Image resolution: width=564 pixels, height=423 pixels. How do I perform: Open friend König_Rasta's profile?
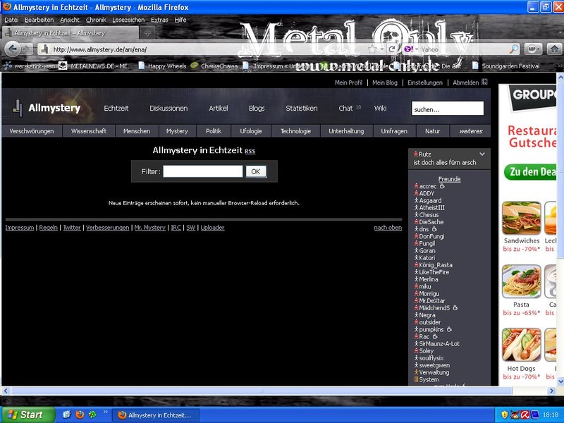435,265
